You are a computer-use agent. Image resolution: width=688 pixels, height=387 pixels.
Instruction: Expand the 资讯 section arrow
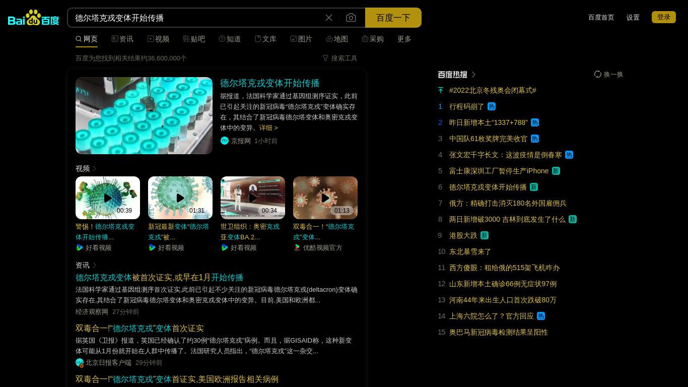pos(95,265)
